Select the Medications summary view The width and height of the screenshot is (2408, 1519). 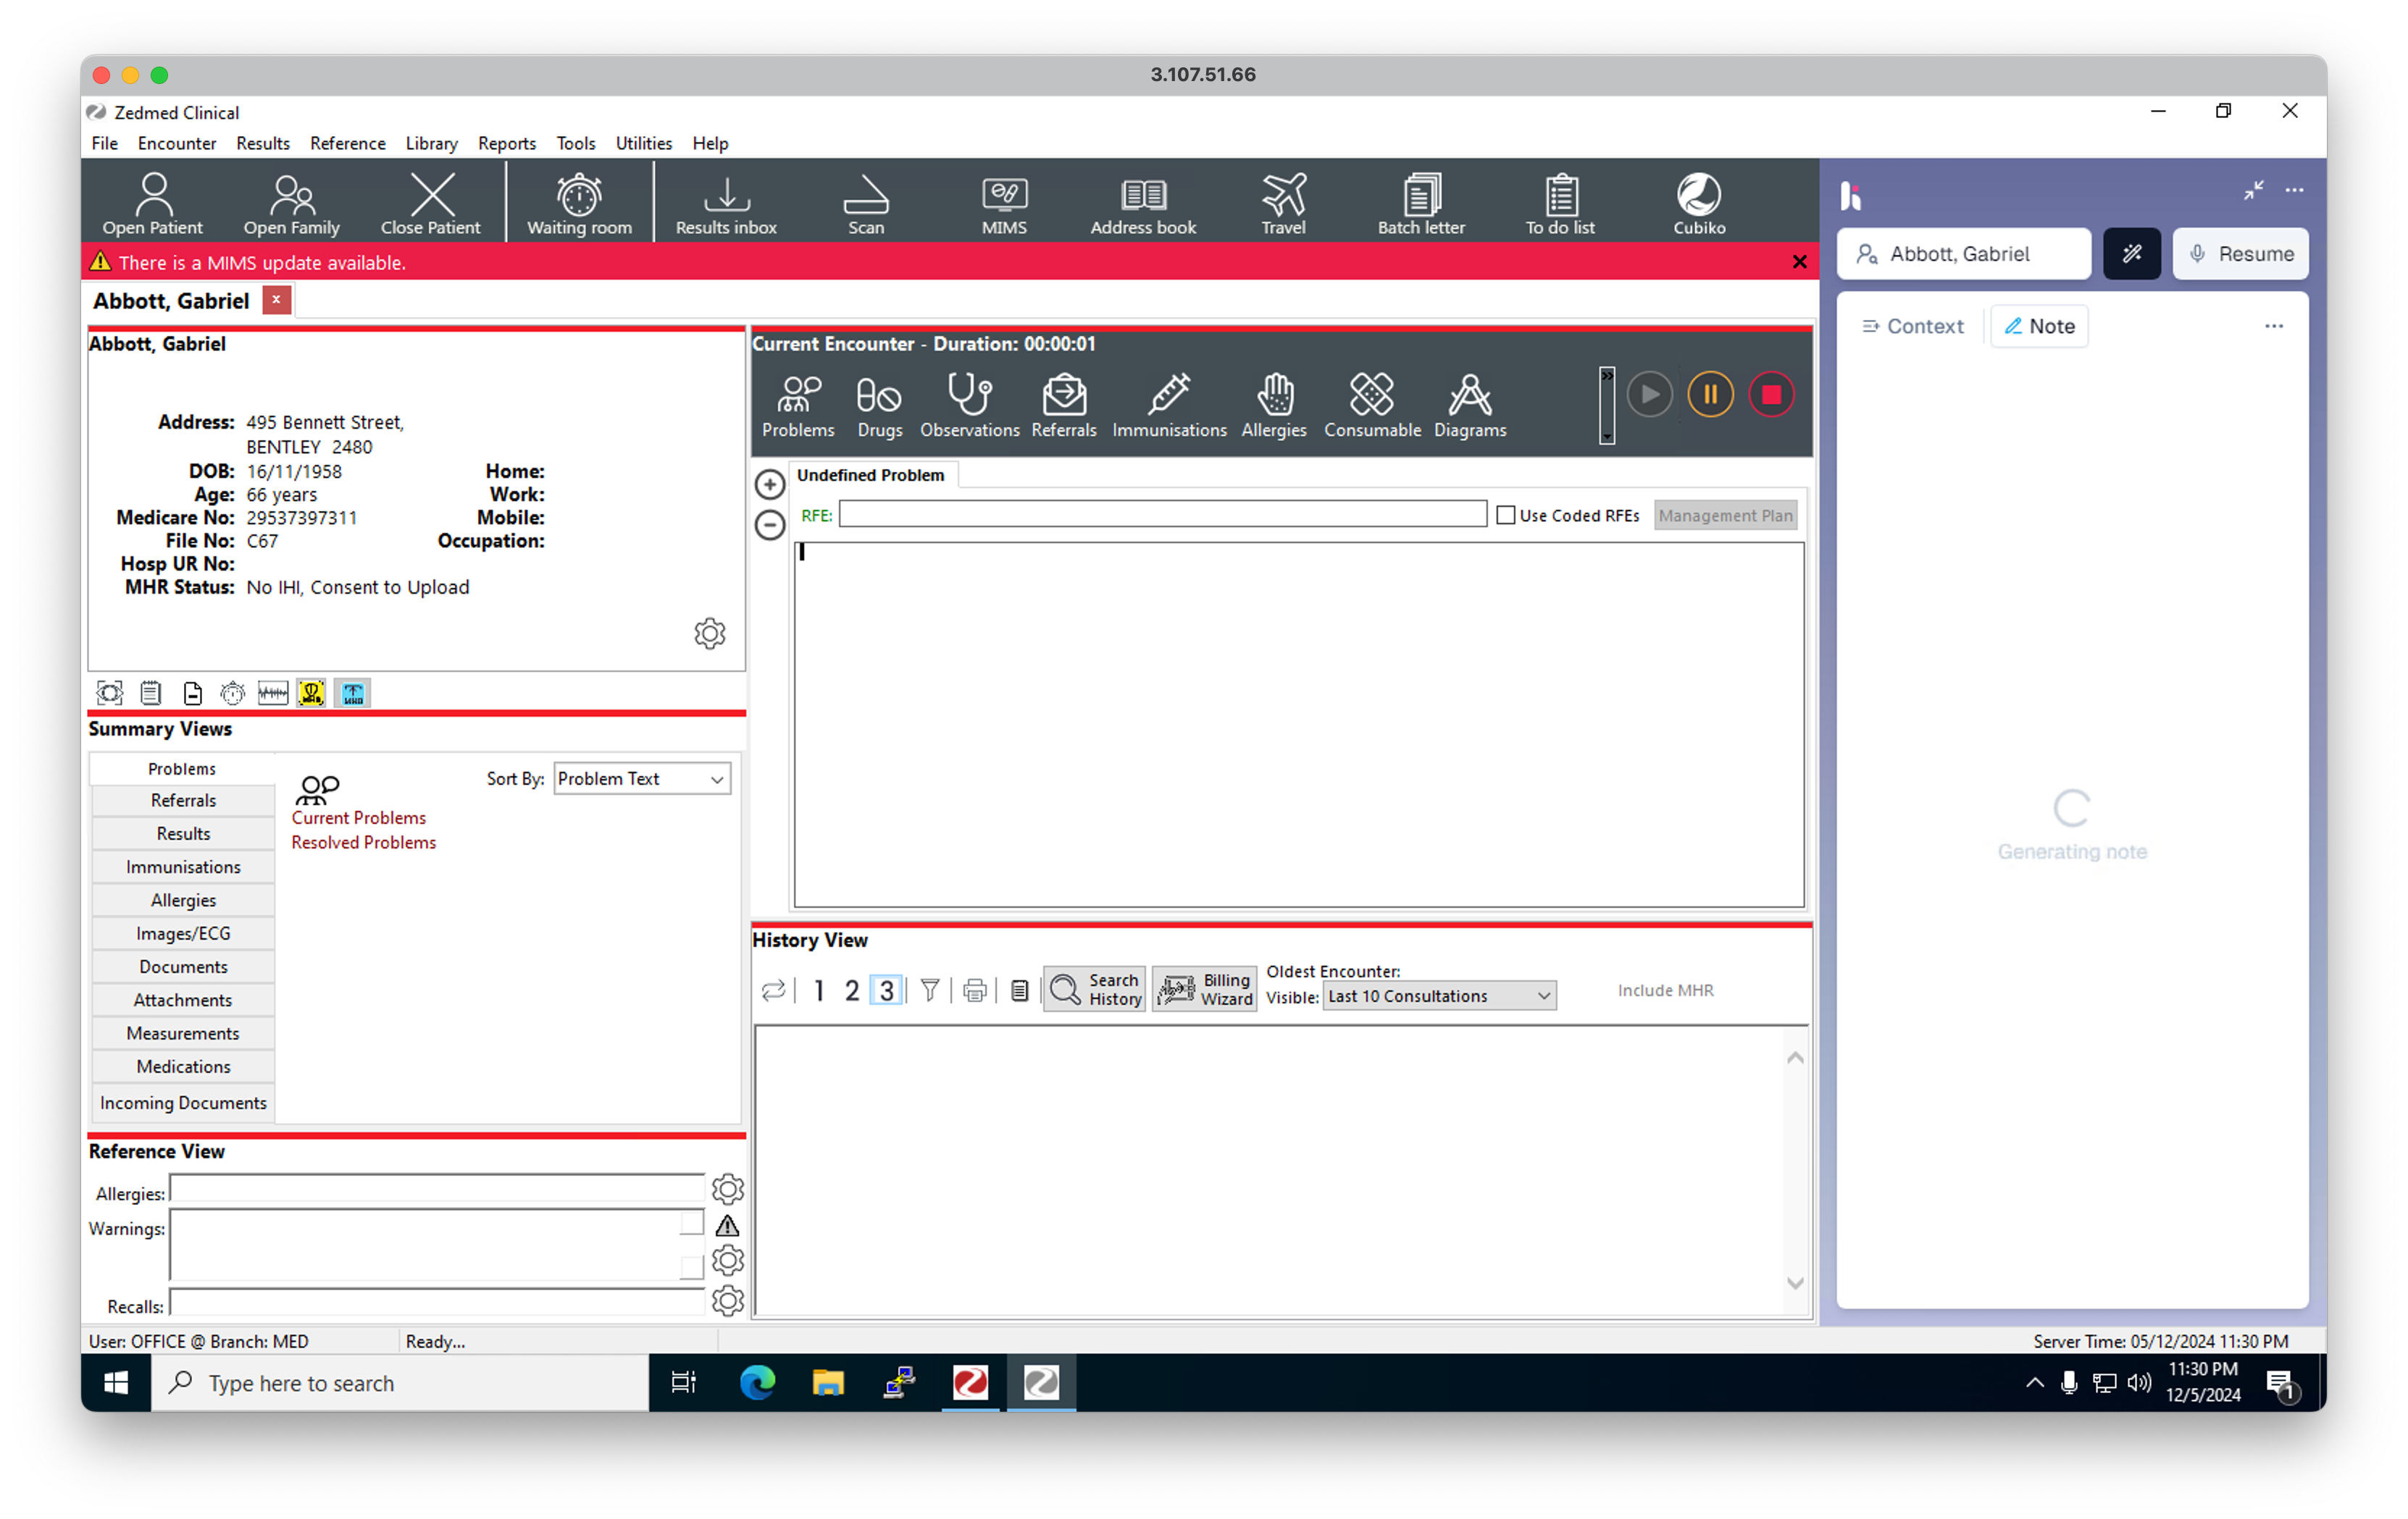[183, 1066]
